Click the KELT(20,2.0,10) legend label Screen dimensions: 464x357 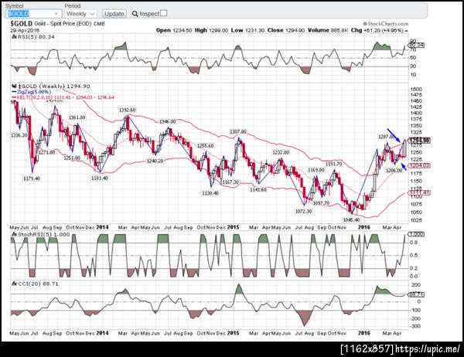(x=66, y=97)
